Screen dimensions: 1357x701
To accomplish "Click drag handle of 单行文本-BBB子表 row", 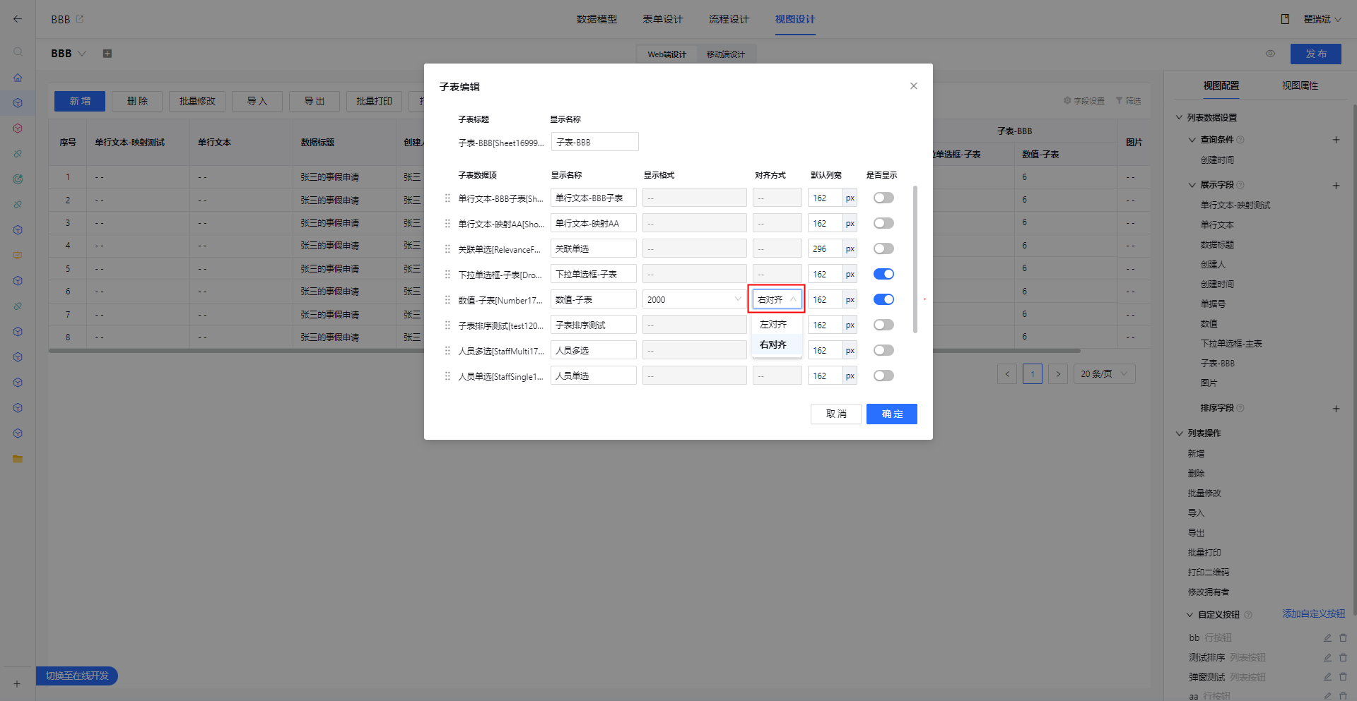I will tap(447, 198).
